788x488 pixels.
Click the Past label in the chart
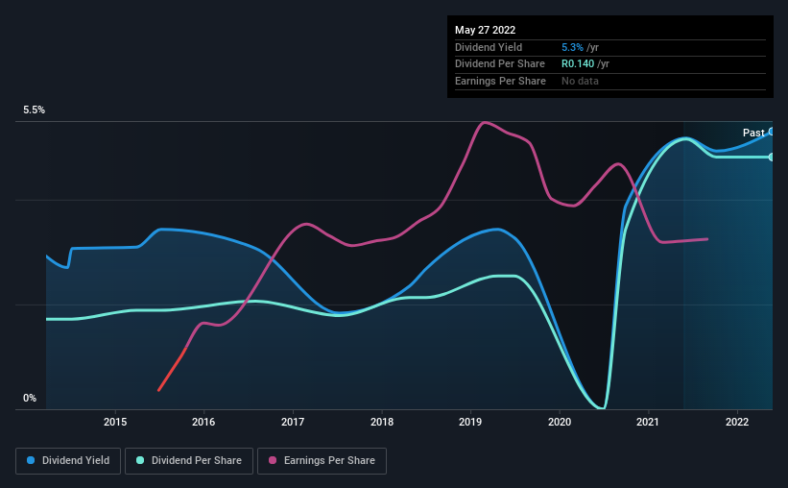pyautogui.click(x=753, y=133)
